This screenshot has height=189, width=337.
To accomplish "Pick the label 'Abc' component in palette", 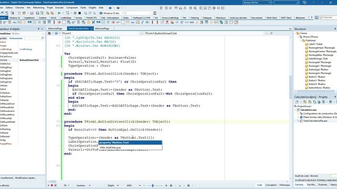I will pyautogui.click(x=15, y=22).
